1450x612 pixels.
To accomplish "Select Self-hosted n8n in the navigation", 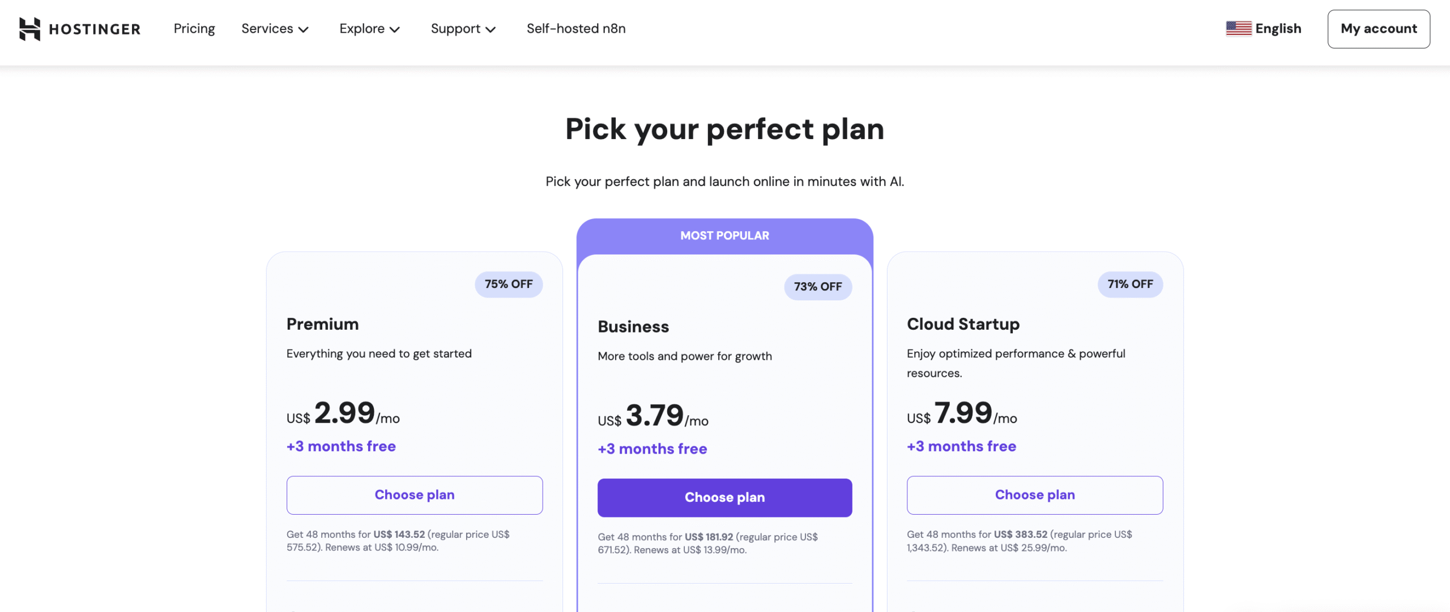I will pyautogui.click(x=575, y=28).
